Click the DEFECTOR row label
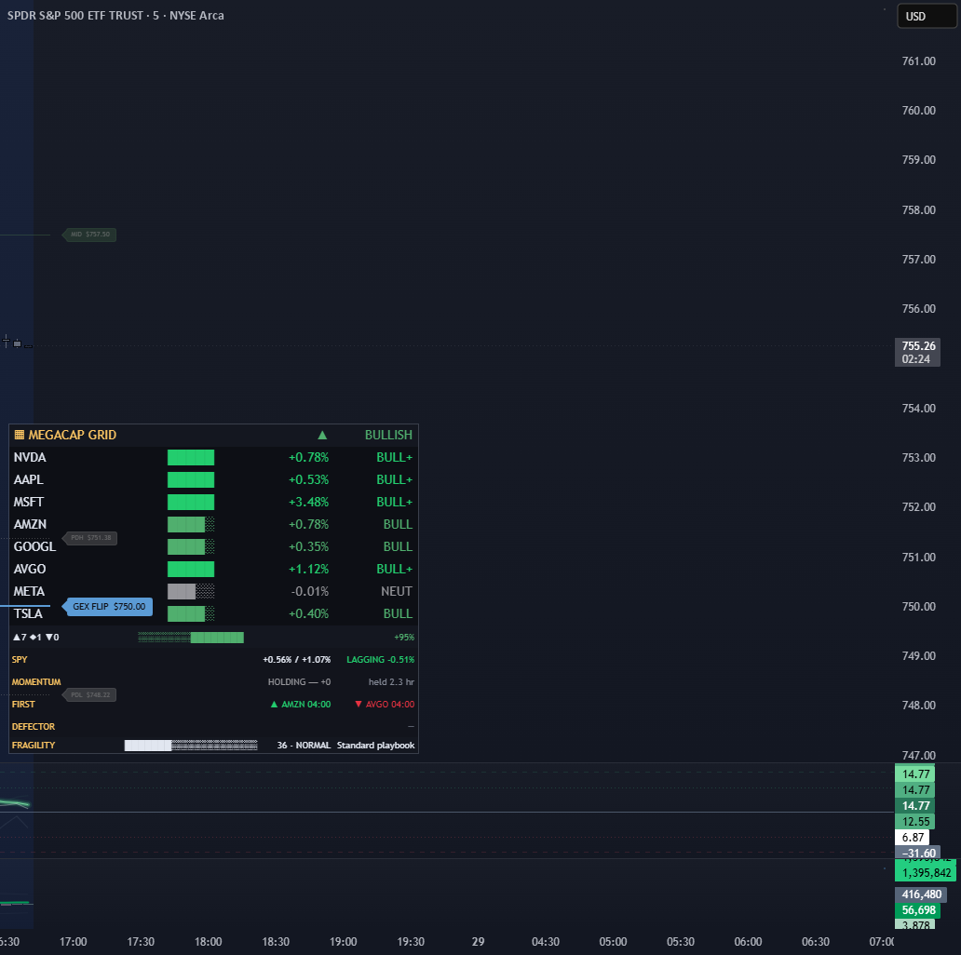961x955 pixels. click(x=34, y=727)
